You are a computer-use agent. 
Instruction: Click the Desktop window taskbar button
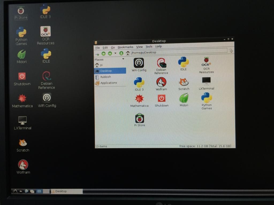pyautogui.click(x=67, y=191)
